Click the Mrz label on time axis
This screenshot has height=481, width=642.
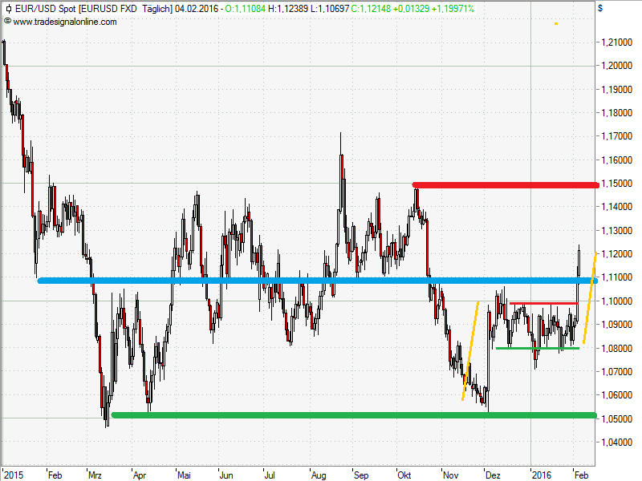point(95,475)
